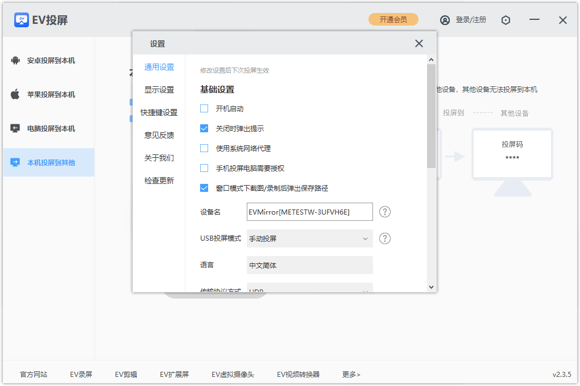This screenshot has height=386, width=580.
Task: Open the settings gear icon
Action: pos(506,20)
